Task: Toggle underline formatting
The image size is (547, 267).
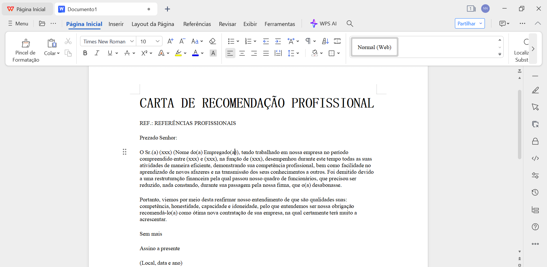Action: (x=110, y=53)
